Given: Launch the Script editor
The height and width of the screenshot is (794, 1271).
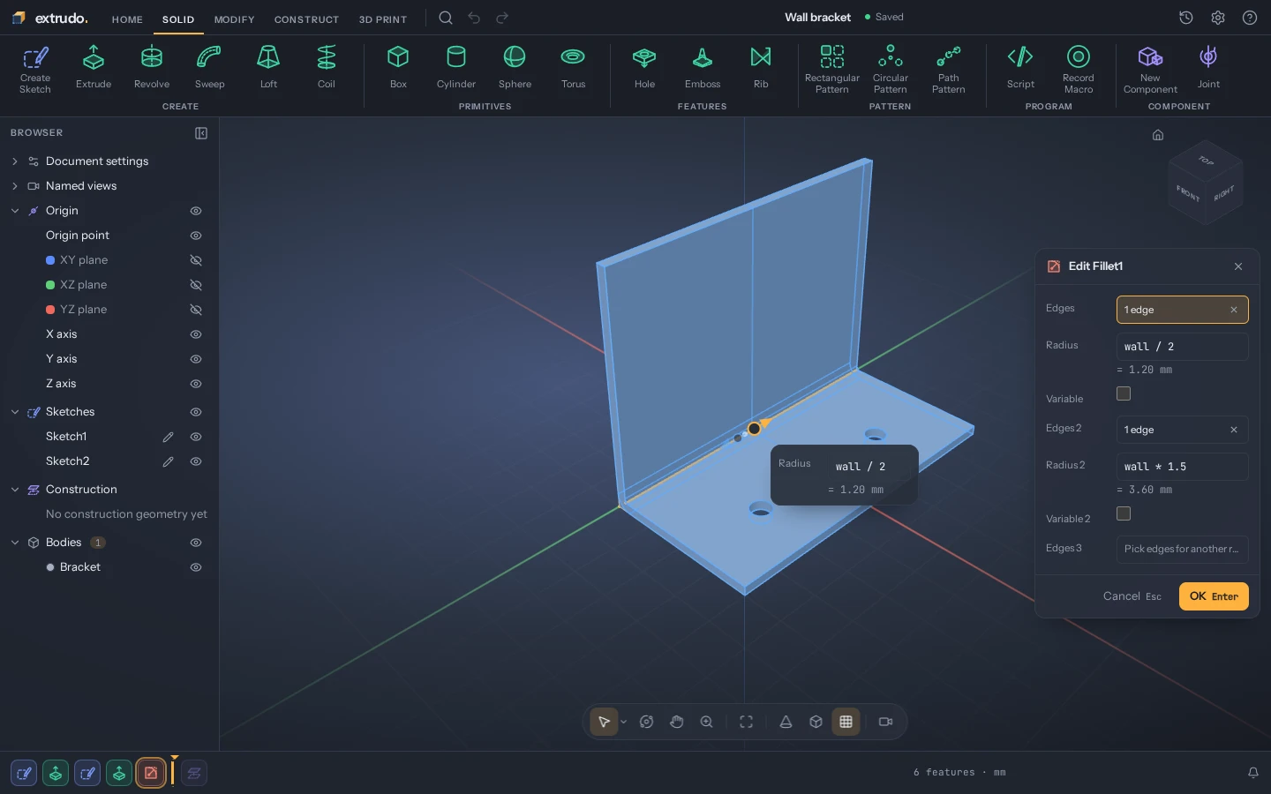Looking at the screenshot, I should (1020, 69).
